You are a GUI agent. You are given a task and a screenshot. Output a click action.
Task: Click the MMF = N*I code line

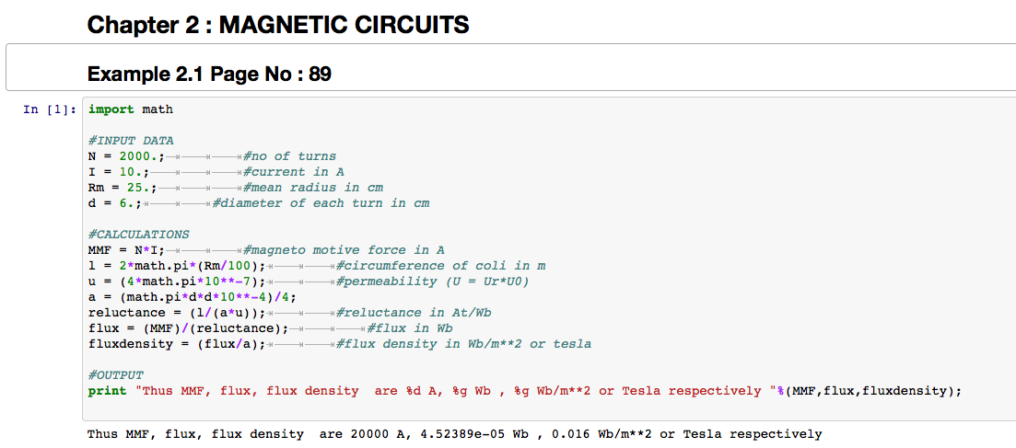(x=125, y=250)
